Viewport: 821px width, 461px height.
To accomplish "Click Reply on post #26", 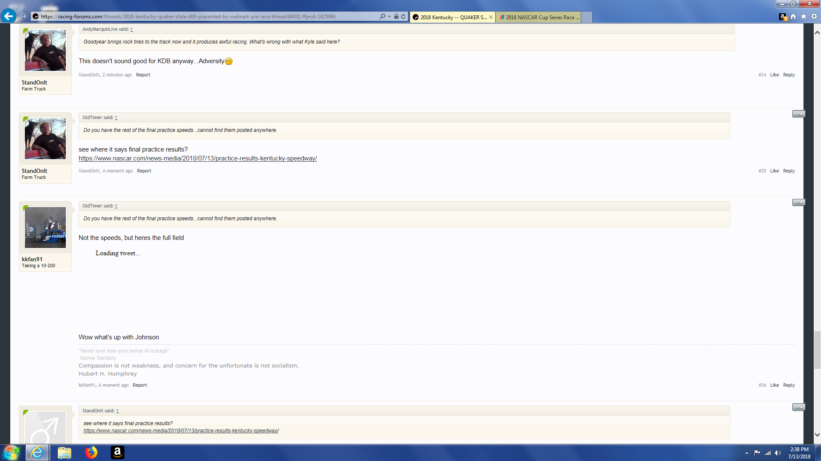I will tap(789, 385).
